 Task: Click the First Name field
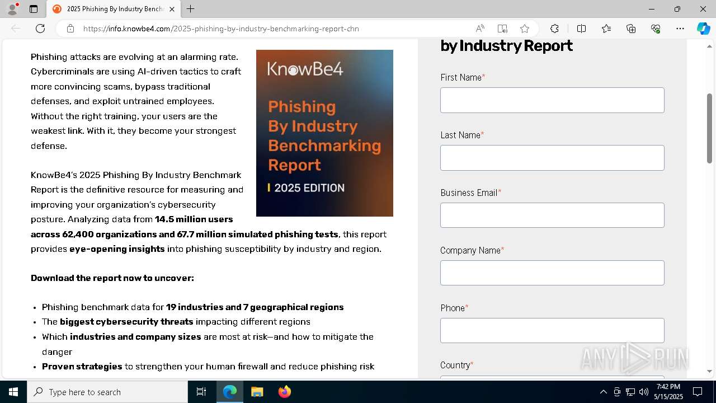coord(552,100)
